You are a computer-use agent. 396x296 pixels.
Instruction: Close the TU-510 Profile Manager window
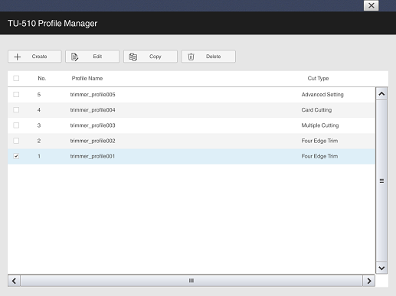click(x=371, y=5)
